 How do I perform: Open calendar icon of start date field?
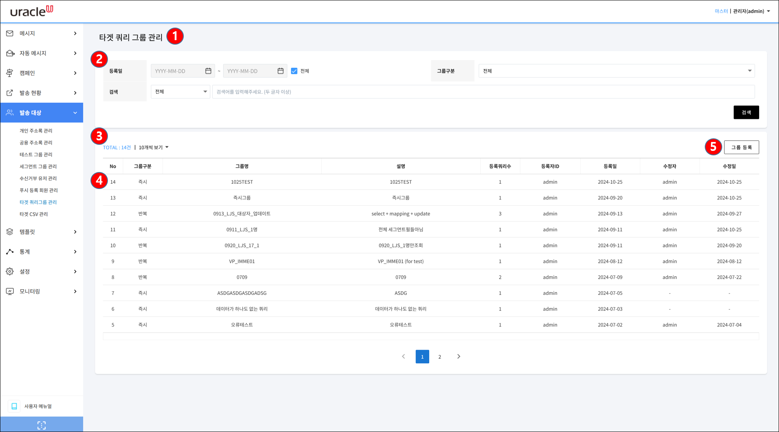click(x=208, y=71)
